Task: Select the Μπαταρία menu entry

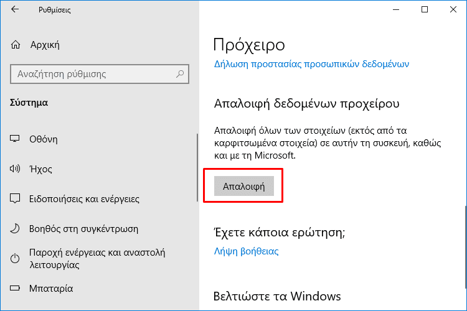Action: point(51,289)
